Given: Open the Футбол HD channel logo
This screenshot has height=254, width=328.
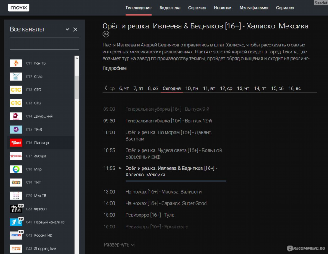Looking at the screenshot, I should (x=17, y=208).
